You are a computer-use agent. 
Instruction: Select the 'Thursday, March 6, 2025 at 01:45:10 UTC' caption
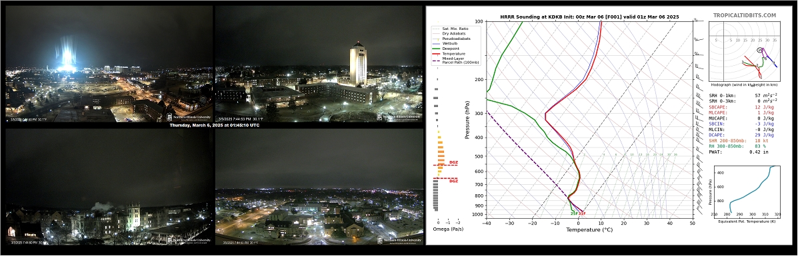click(x=214, y=125)
